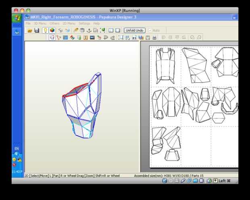Click the page settings icon beside the printer

[148, 38]
